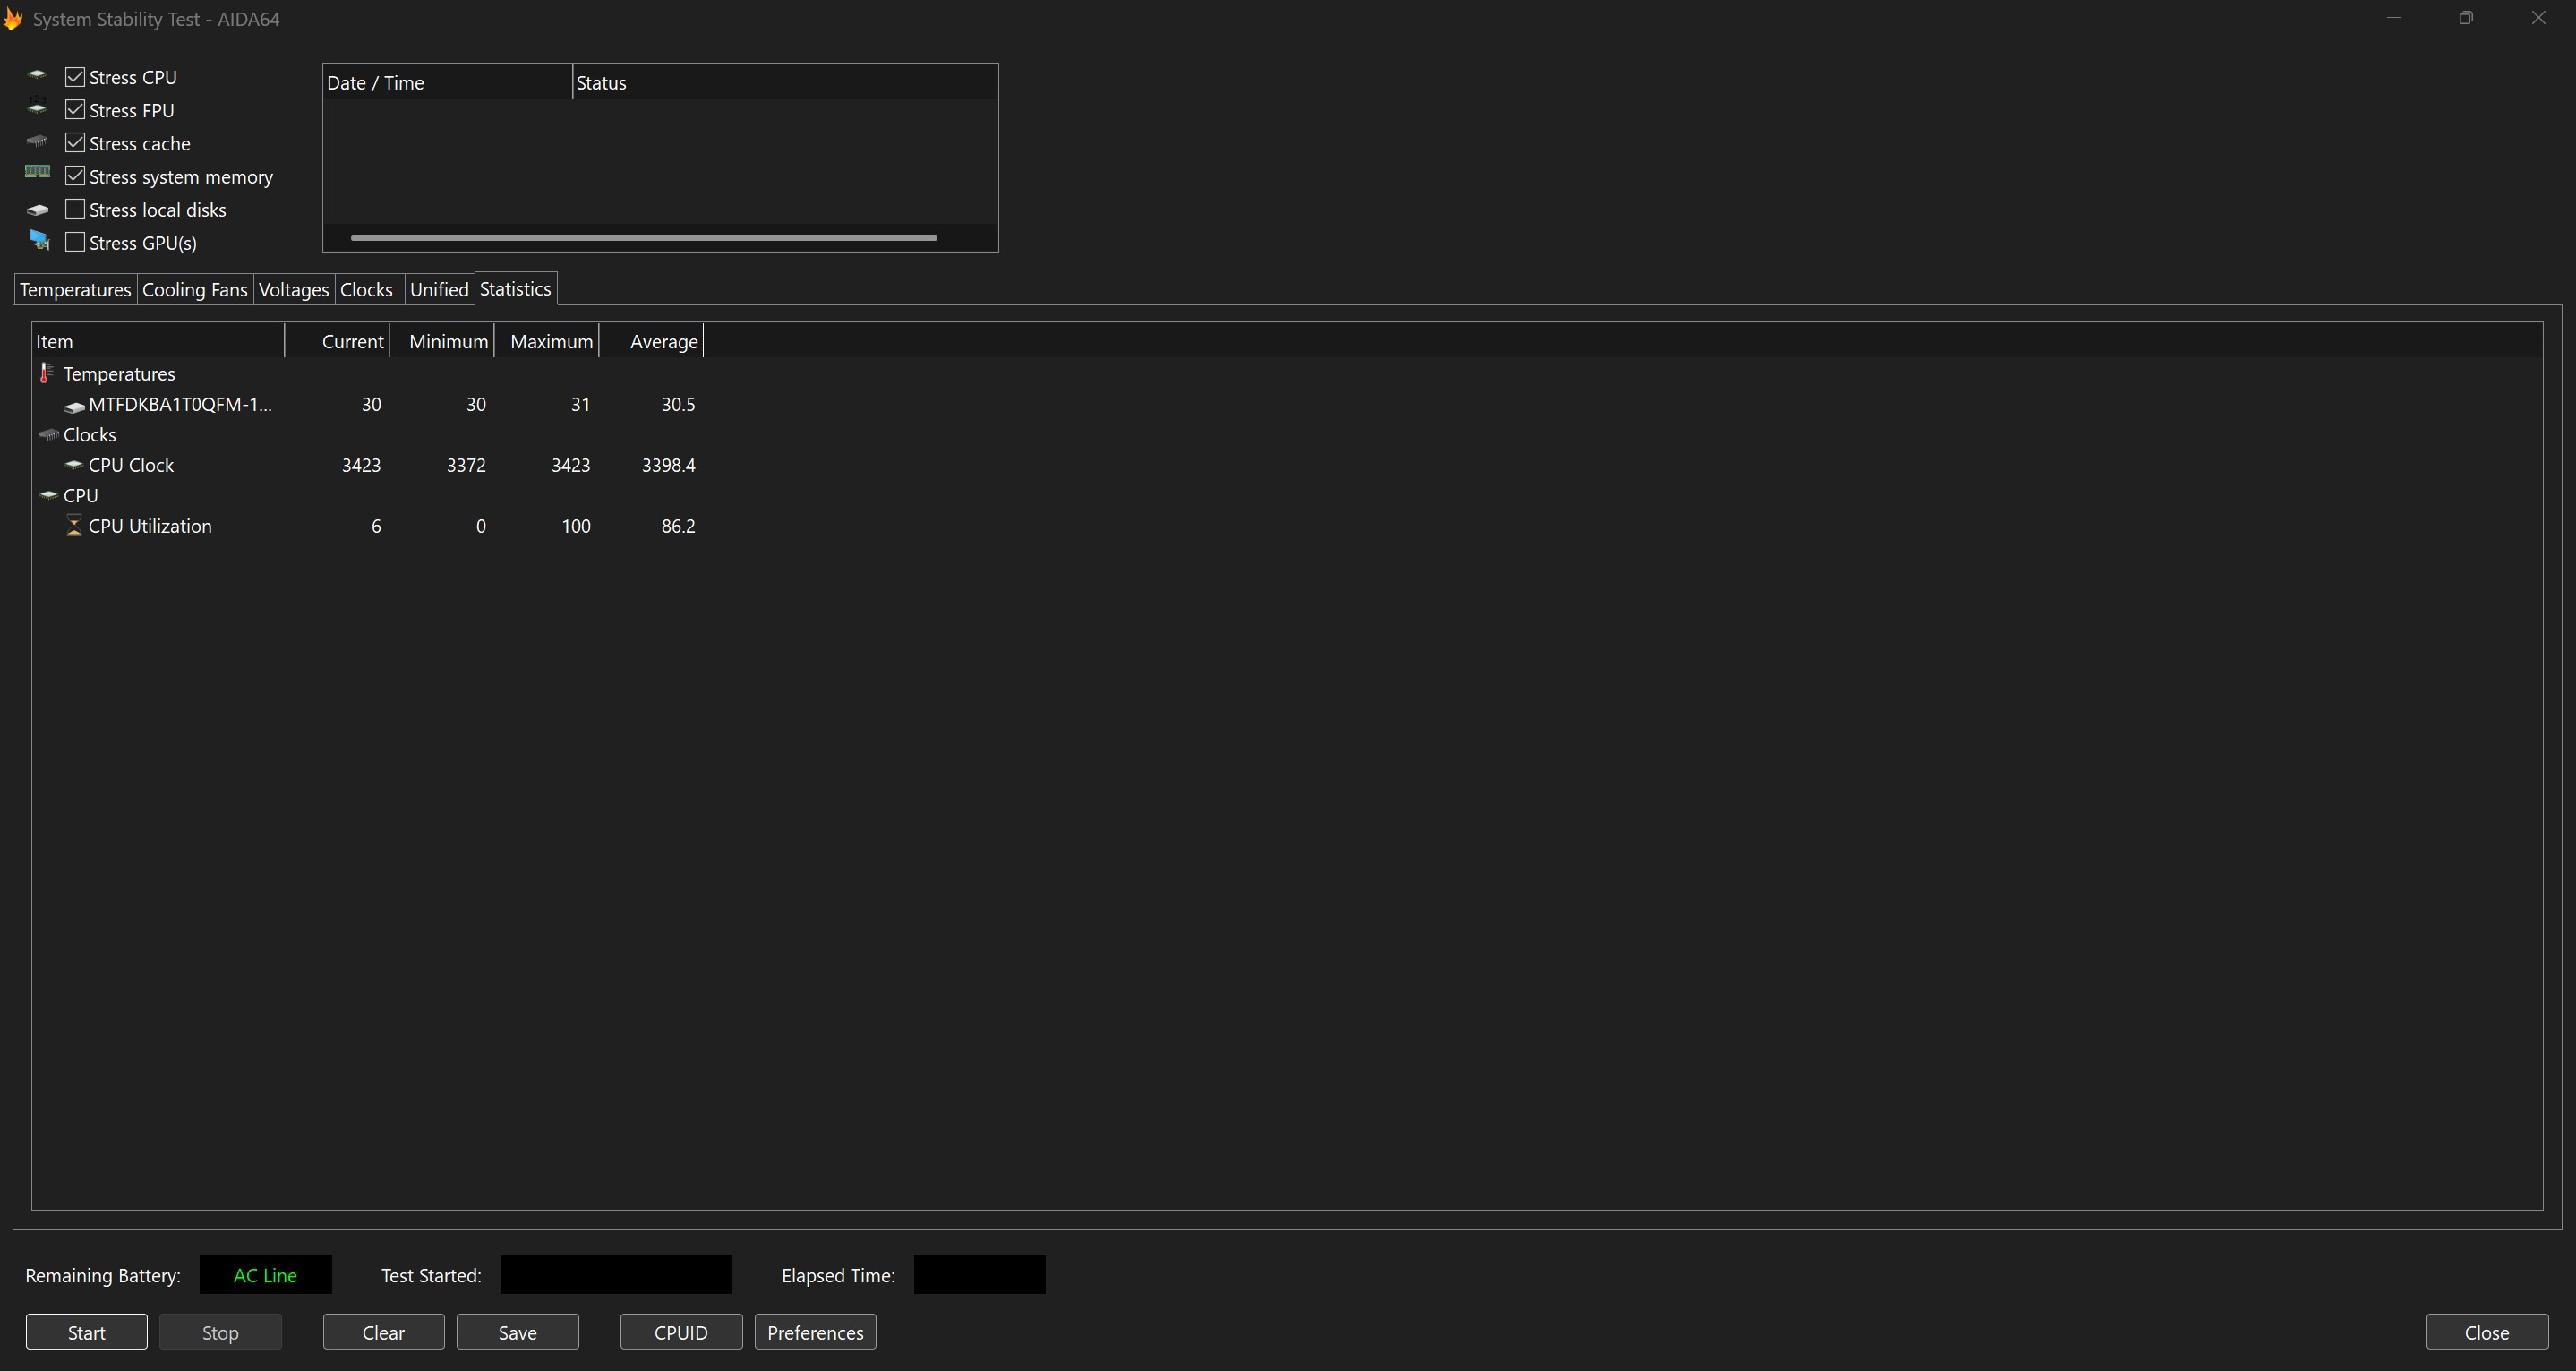Viewport: 2576px width, 1371px height.
Task: Minimize the System Stability Test window
Action: [2394, 18]
